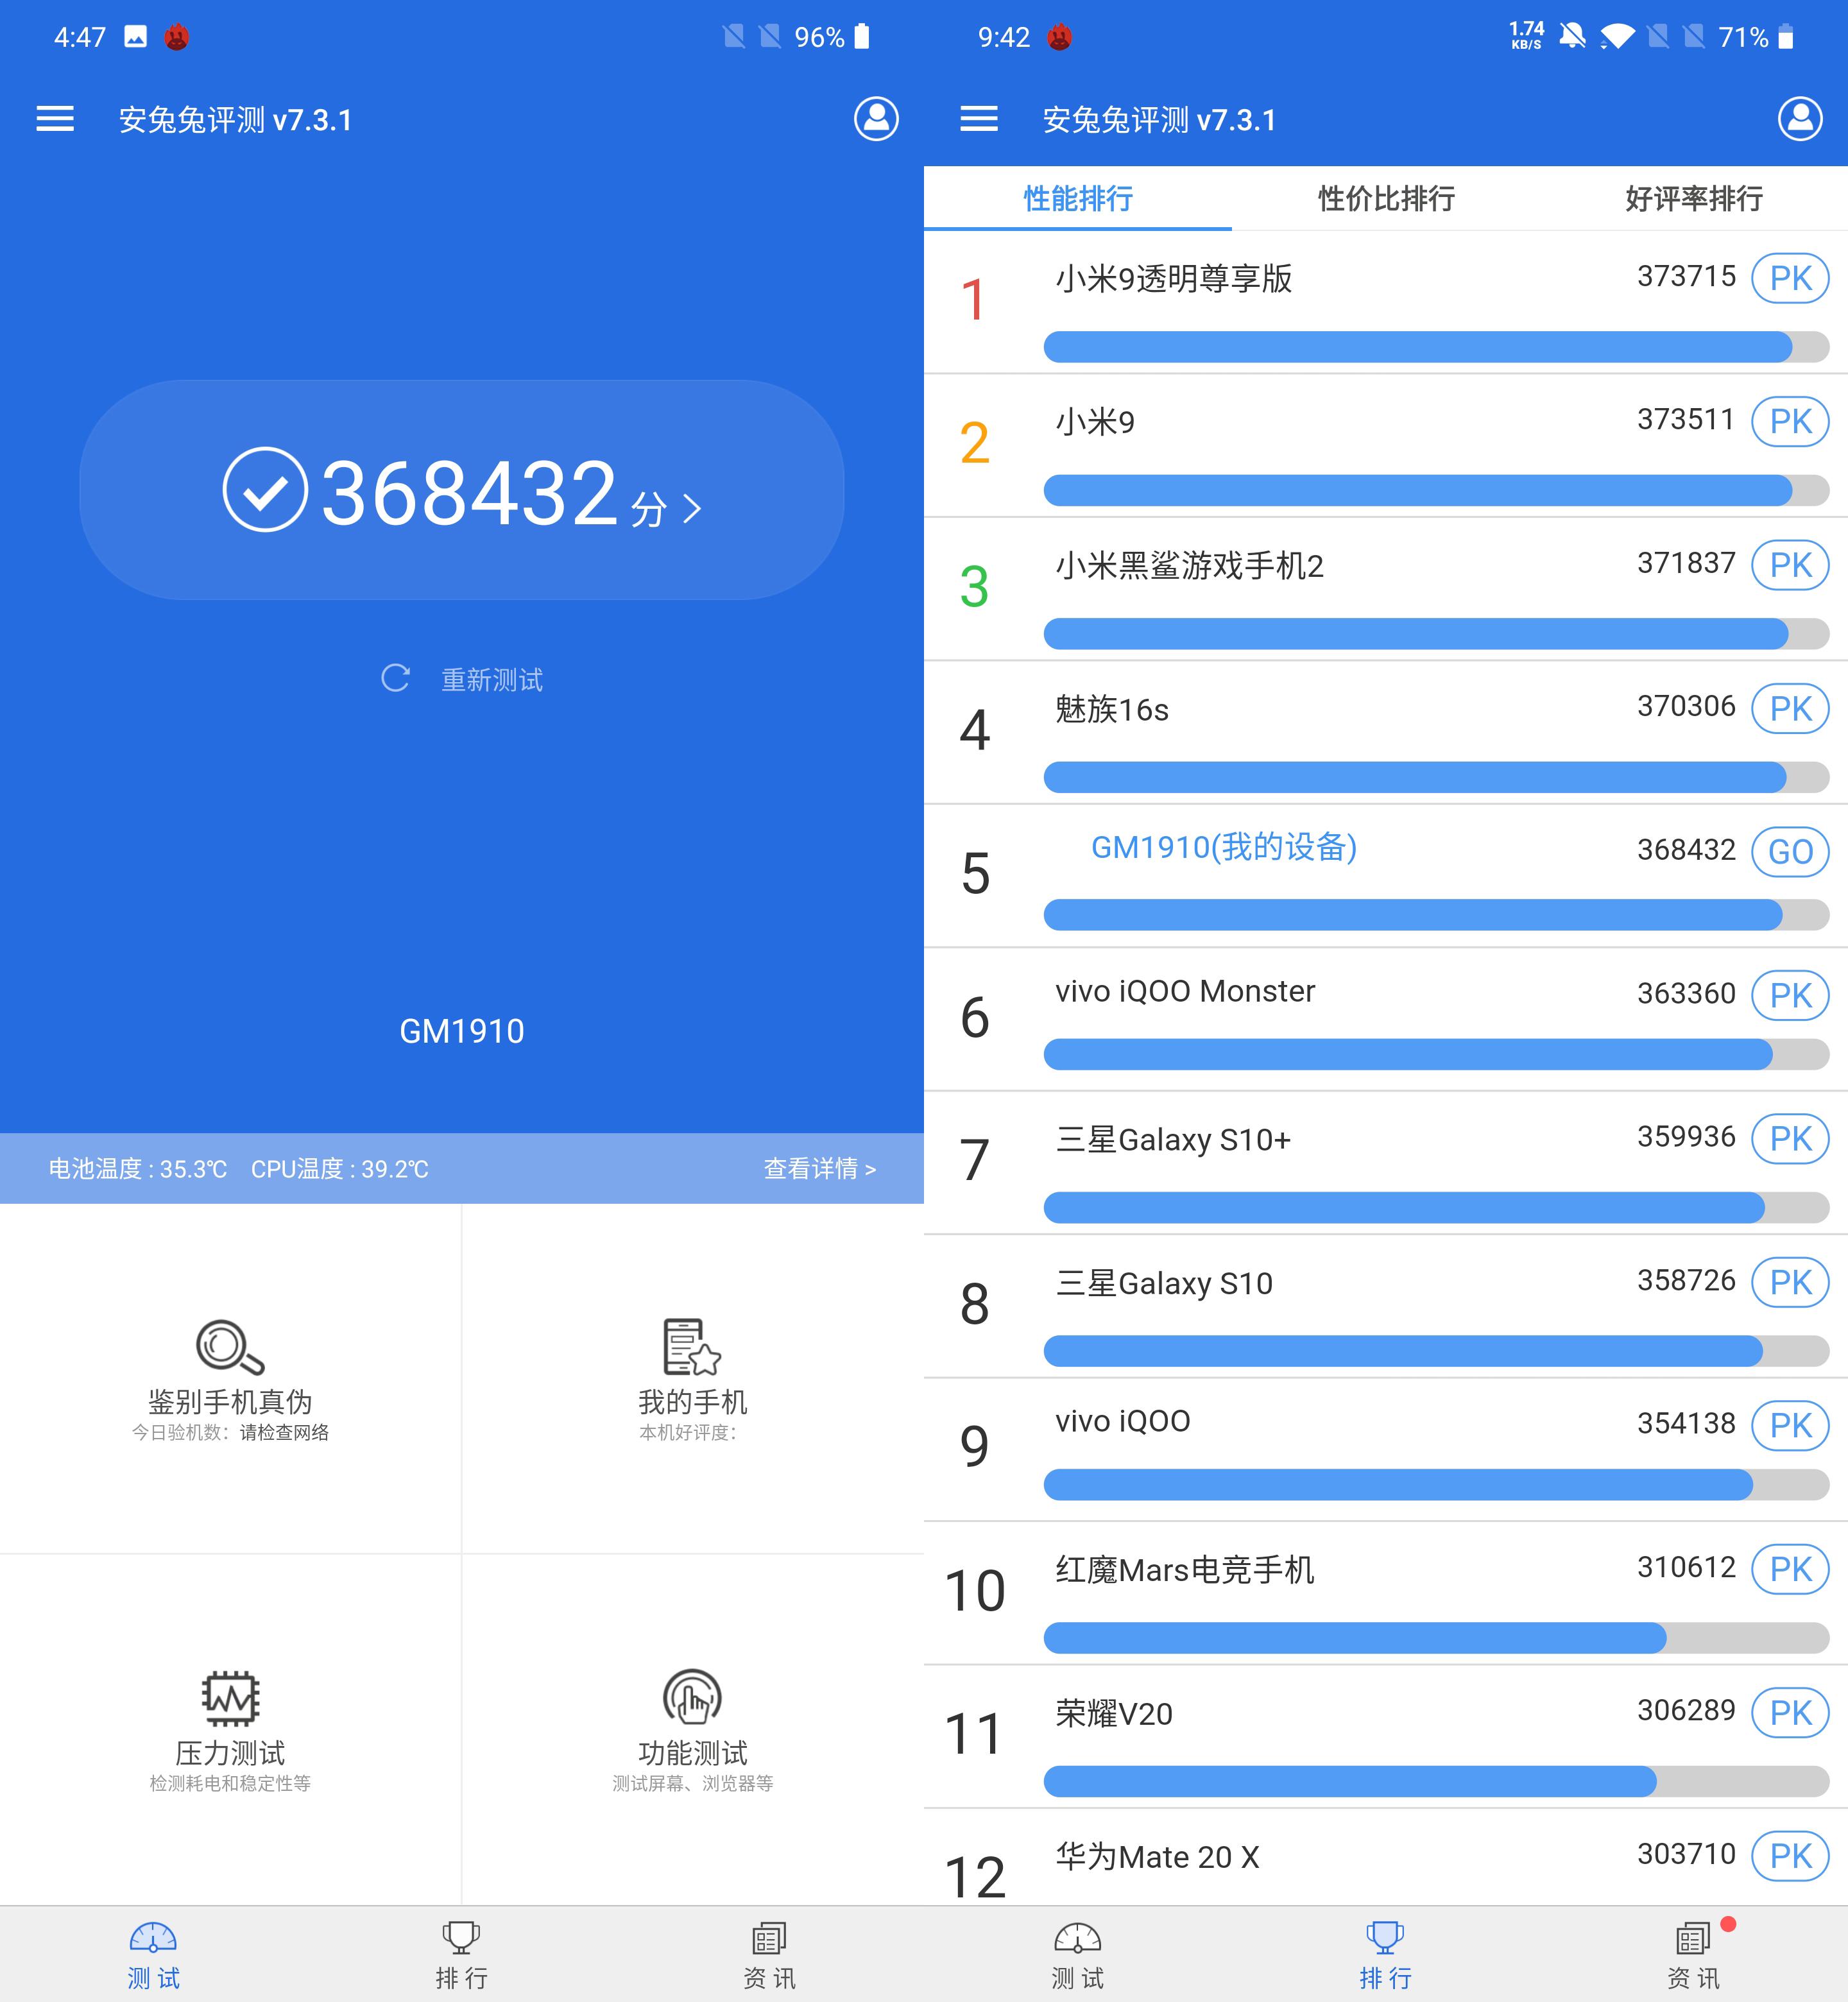Image resolution: width=1848 pixels, height=2002 pixels.
Task: Tap 重新测试 to rerun benchmark
Action: (x=492, y=680)
